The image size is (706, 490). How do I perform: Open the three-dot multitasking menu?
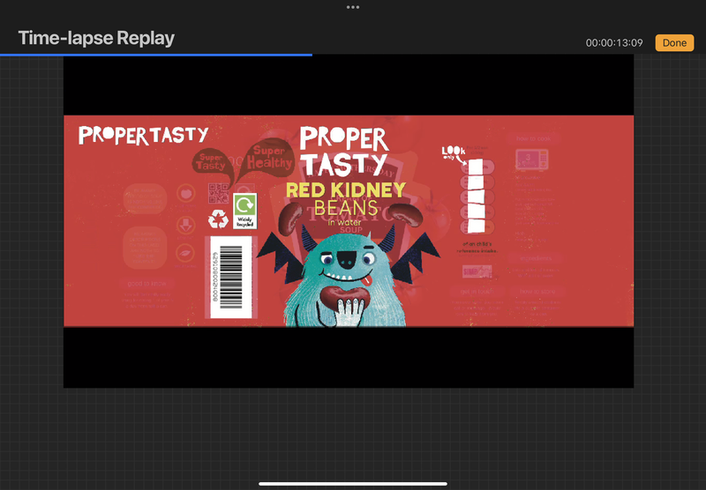353,7
